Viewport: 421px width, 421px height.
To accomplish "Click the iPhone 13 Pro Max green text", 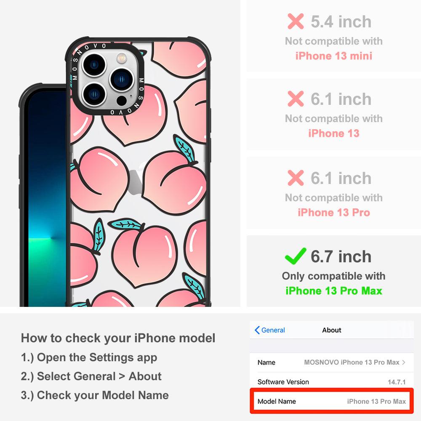I will [x=334, y=291].
